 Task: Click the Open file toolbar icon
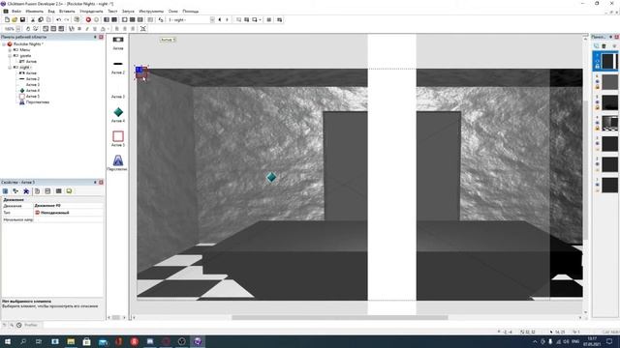15,19
